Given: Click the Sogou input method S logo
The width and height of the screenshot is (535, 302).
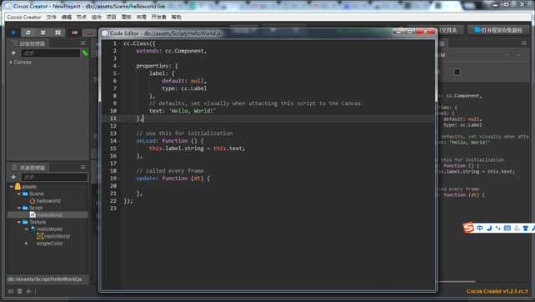Looking at the screenshot, I should [x=468, y=227].
